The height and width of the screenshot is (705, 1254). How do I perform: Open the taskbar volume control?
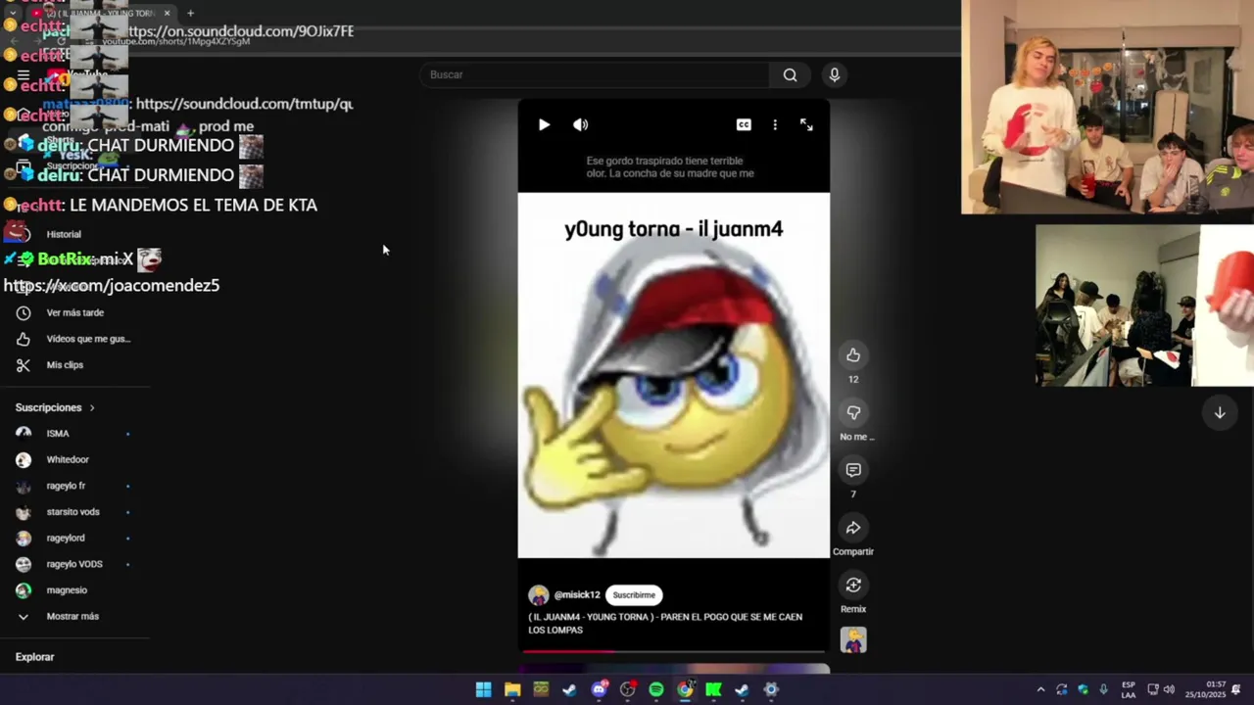[x=1169, y=689]
